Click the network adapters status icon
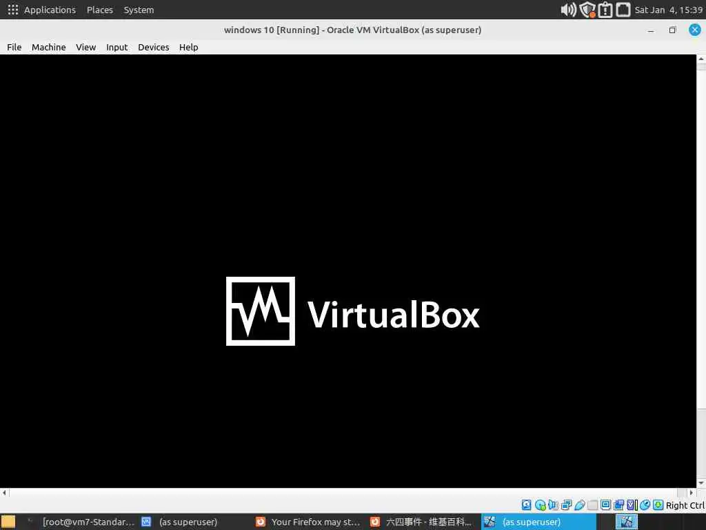This screenshot has height=530, width=706. click(x=566, y=504)
